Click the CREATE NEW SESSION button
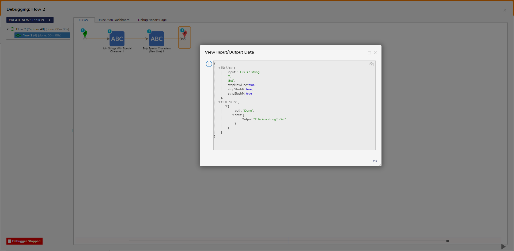The width and height of the screenshot is (514, 251). [30, 20]
